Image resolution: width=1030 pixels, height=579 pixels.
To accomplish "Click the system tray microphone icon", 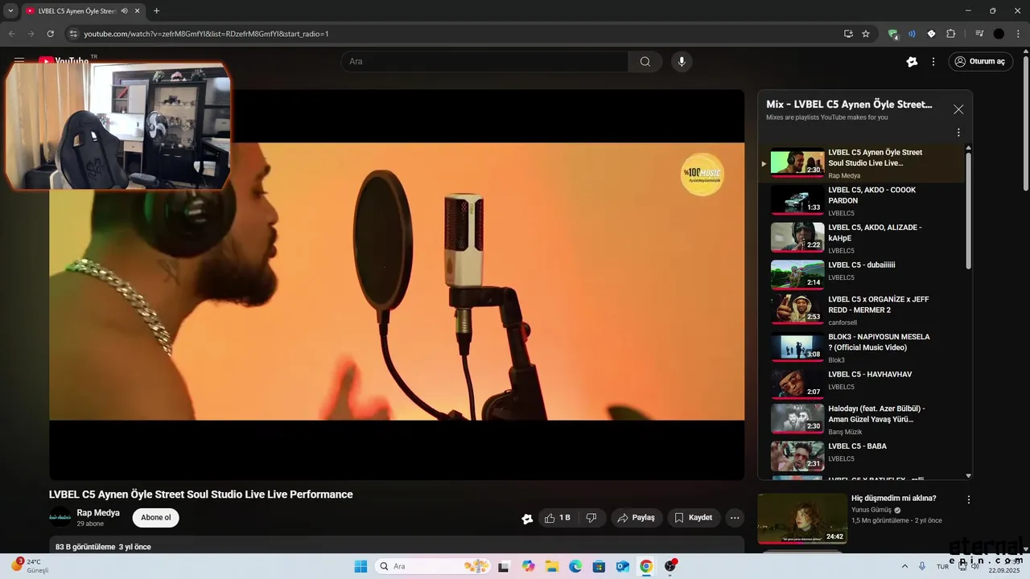I will pyautogui.click(x=922, y=566).
